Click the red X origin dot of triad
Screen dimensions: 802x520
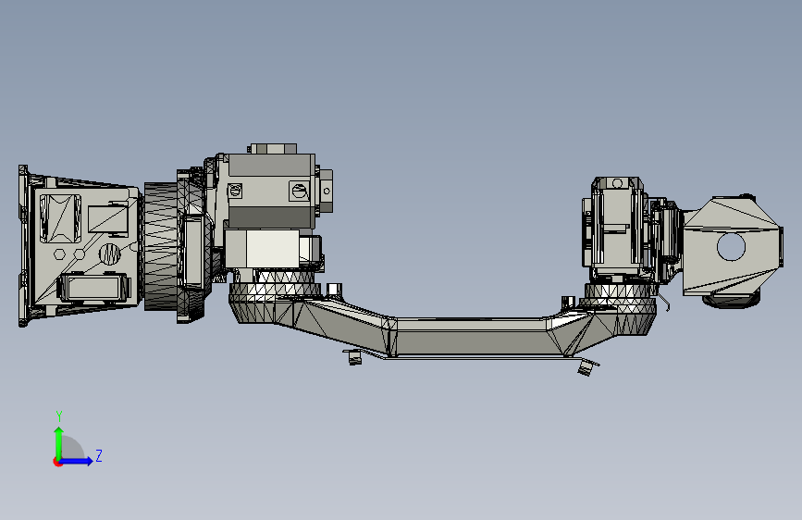click(57, 462)
